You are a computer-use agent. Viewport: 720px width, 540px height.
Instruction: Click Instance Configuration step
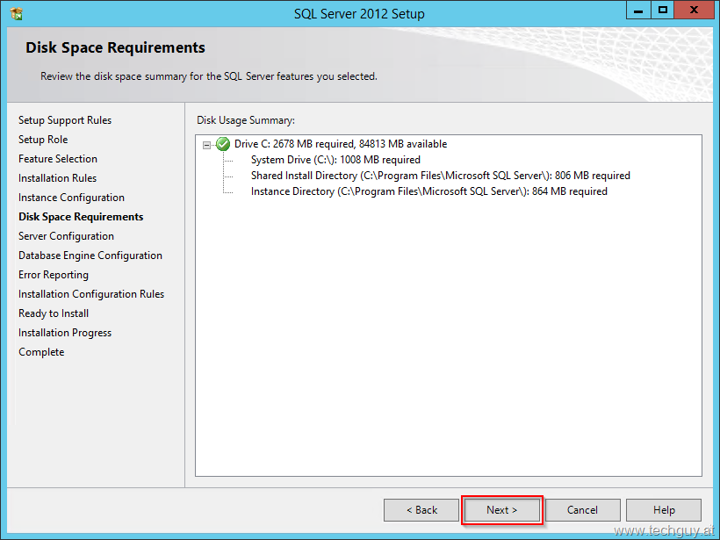click(x=71, y=198)
